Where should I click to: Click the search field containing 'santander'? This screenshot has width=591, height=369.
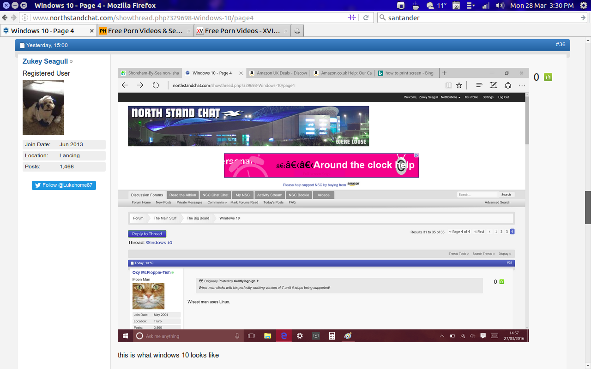pyautogui.click(x=482, y=18)
